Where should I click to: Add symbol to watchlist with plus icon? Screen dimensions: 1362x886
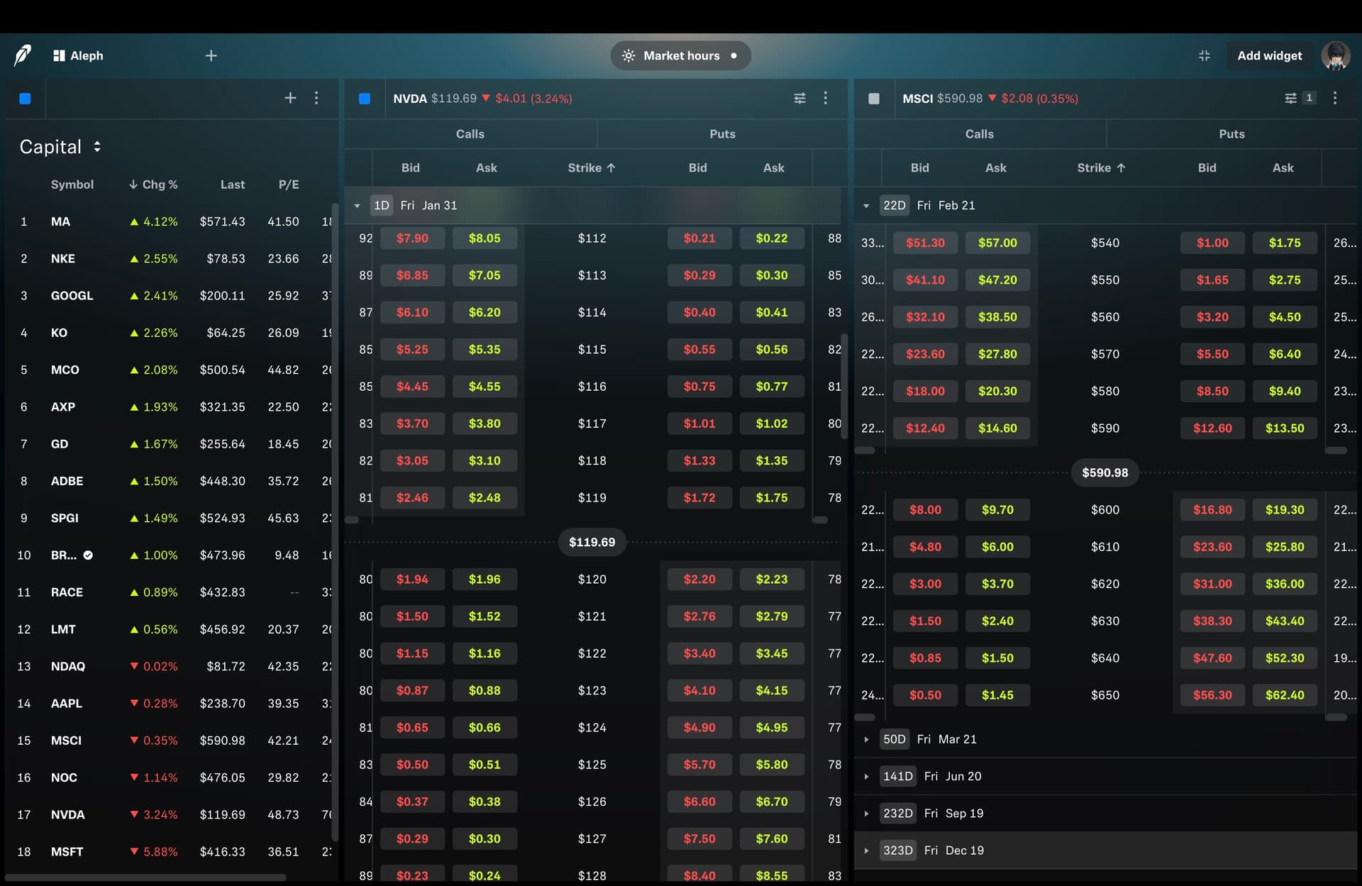(x=290, y=98)
